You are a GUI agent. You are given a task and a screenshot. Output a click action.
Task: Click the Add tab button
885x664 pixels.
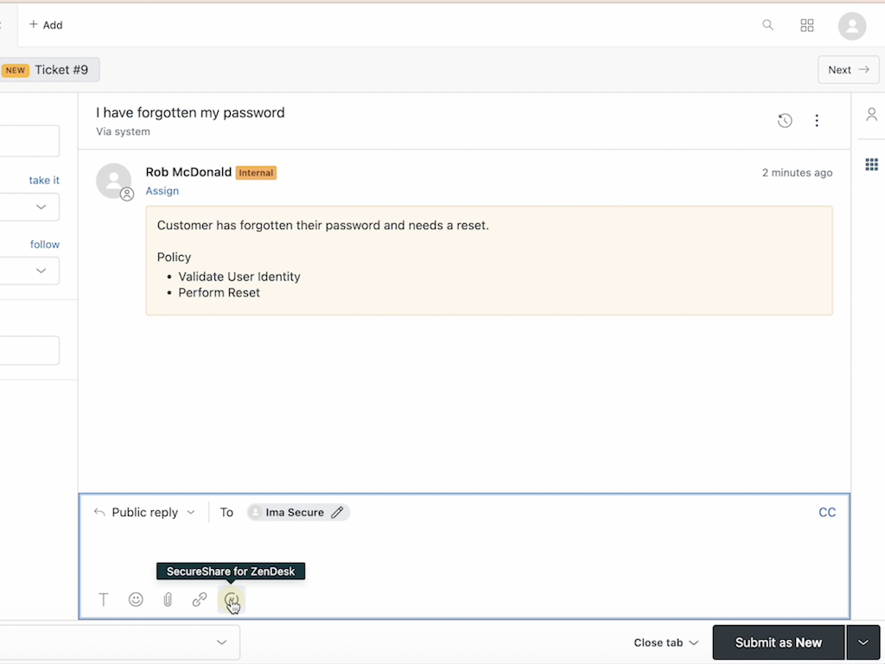pos(46,25)
